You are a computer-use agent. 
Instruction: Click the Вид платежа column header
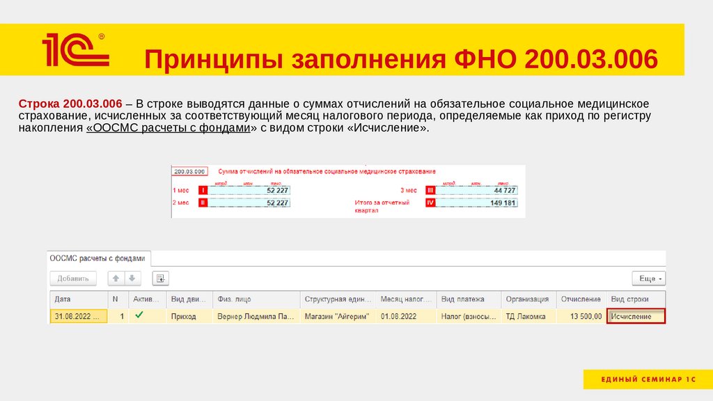469,299
